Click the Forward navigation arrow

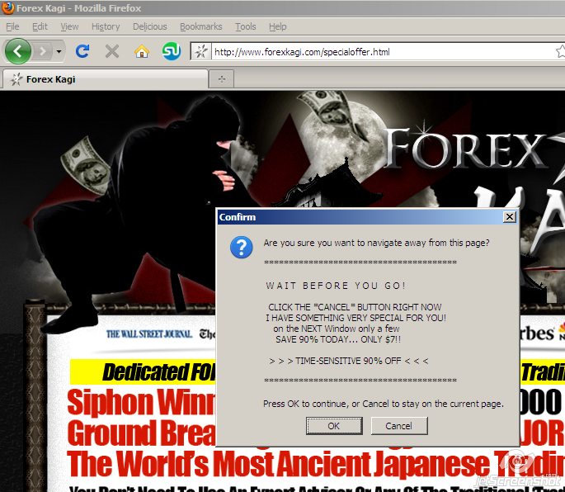tap(43, 51)
